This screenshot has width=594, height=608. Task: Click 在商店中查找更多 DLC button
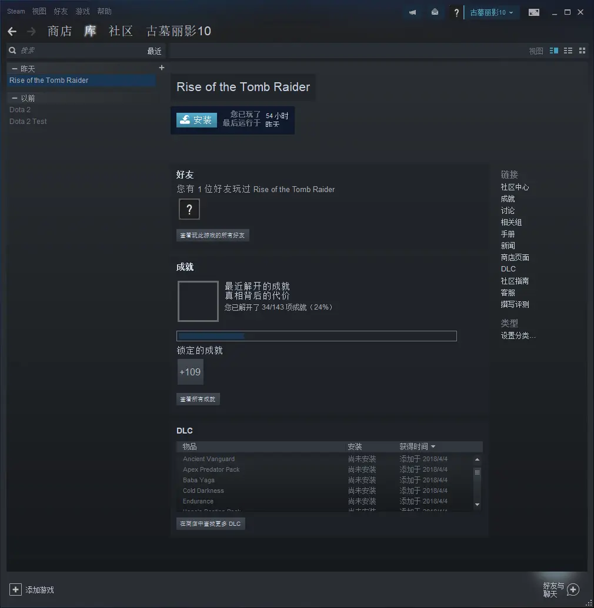coord(211,523)
